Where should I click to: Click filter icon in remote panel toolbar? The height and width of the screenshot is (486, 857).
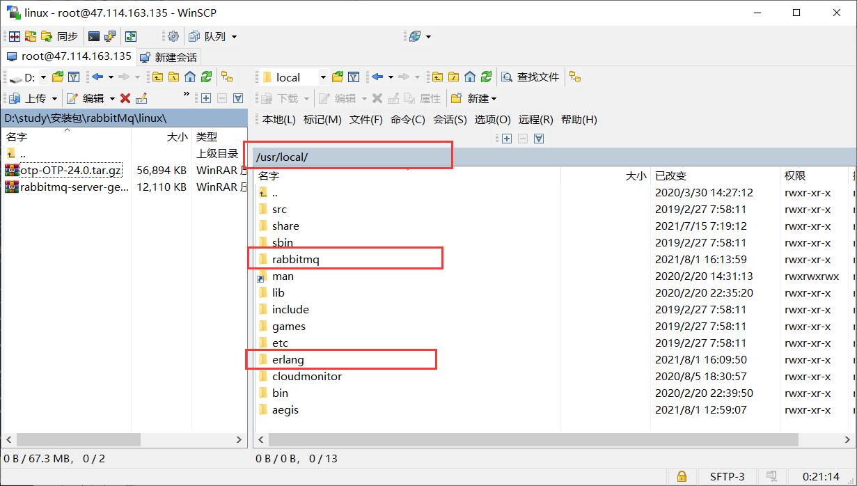354,77
